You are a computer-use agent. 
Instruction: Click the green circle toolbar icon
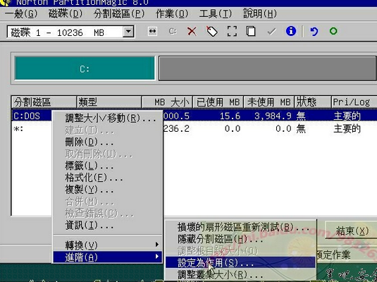(333, 31)
